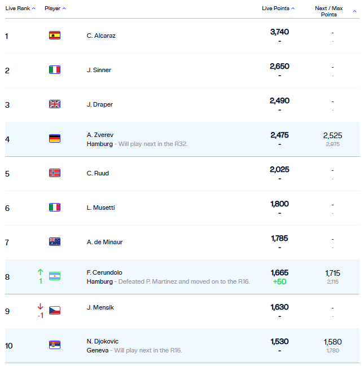
Task: Open A. Zverev player profile
Action: click(x=99, y=135)
